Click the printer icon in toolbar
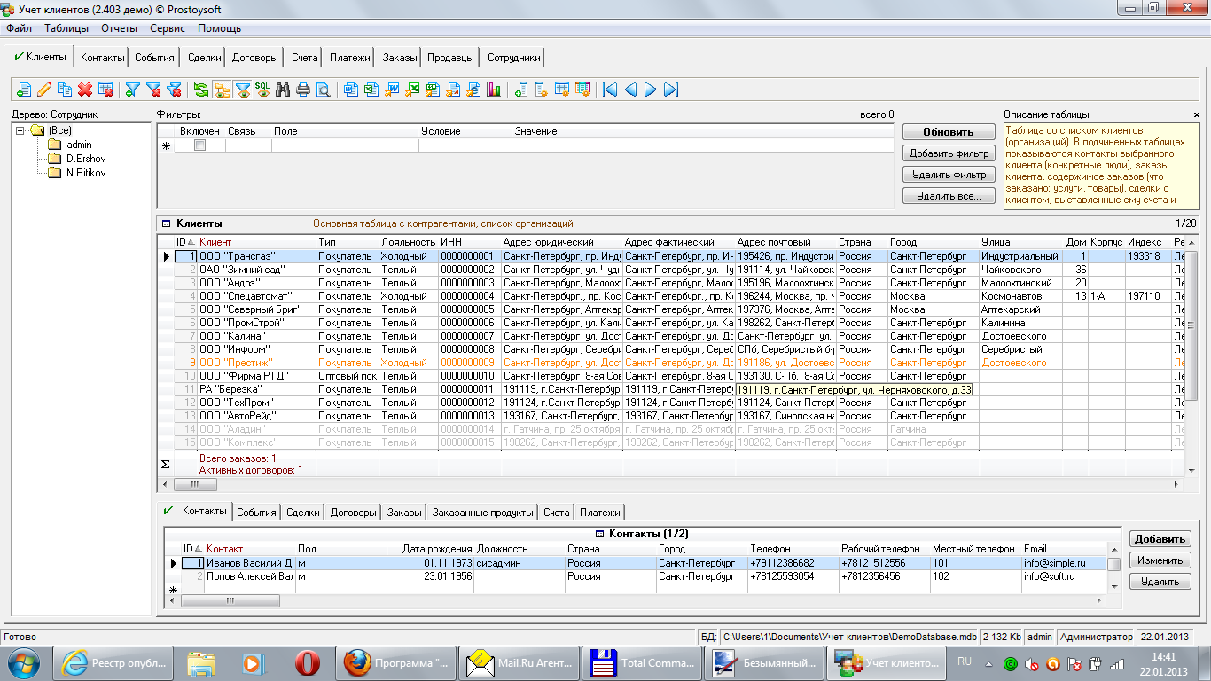The image size is (1211, 681). [x=303, y=90]
